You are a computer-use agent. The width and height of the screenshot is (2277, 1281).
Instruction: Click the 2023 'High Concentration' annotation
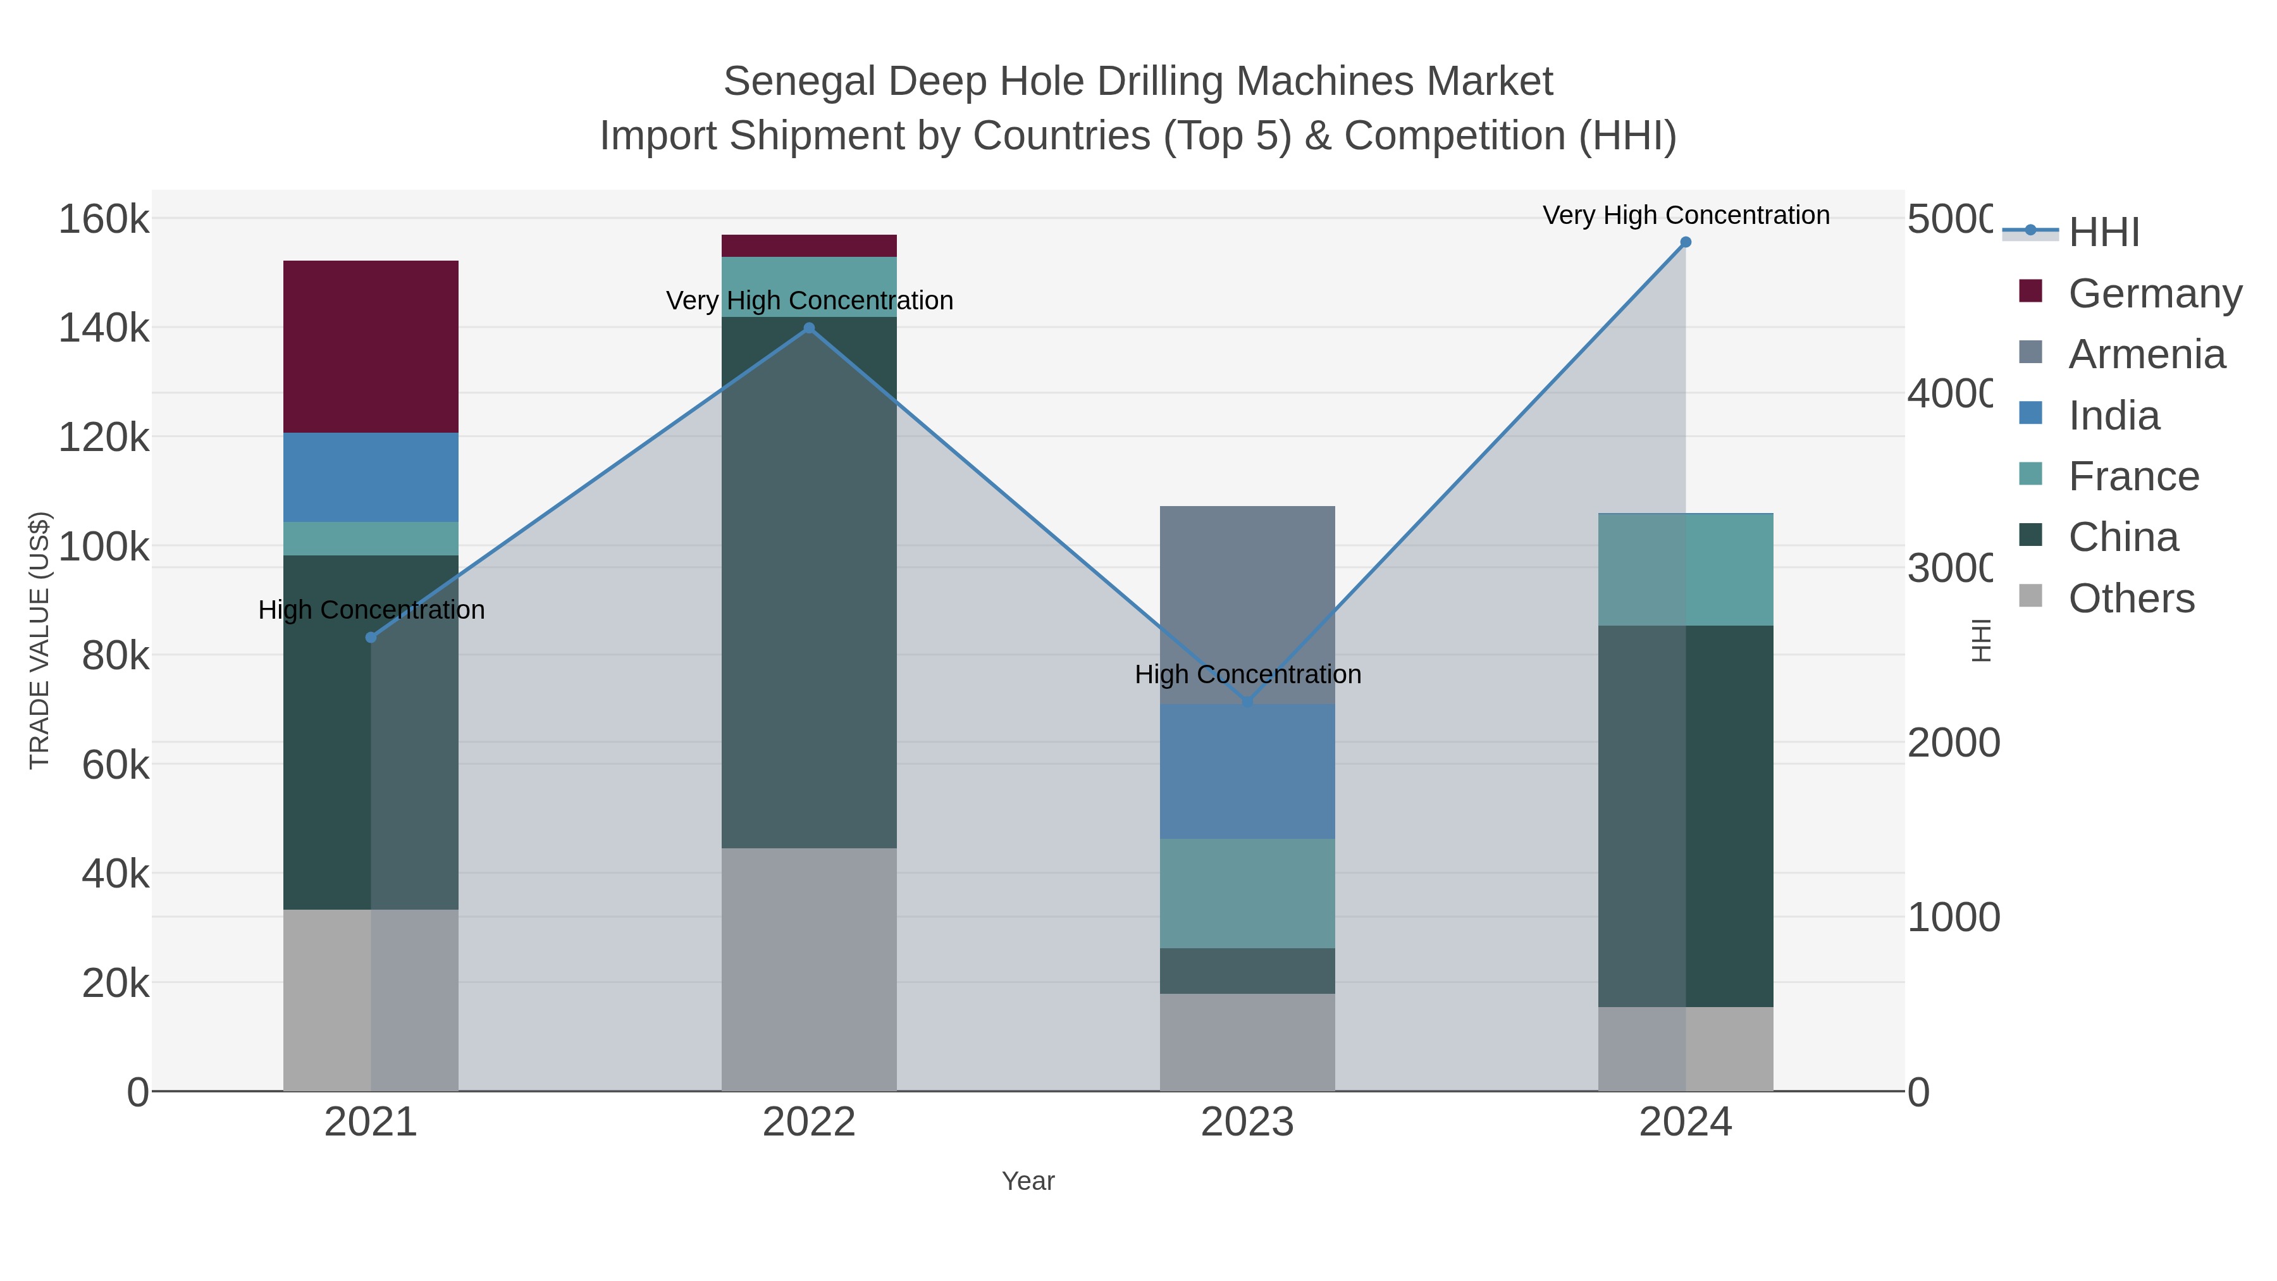point(1247,674)
